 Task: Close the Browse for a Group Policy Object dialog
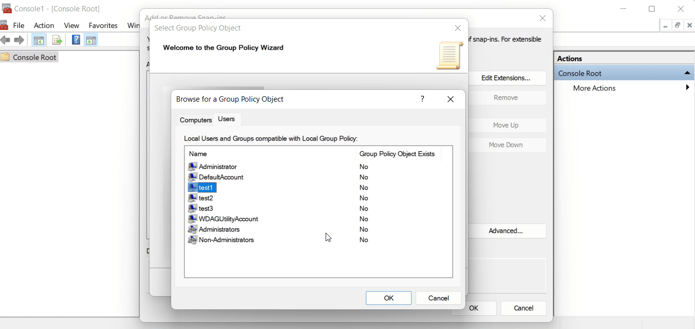(450, 99)
